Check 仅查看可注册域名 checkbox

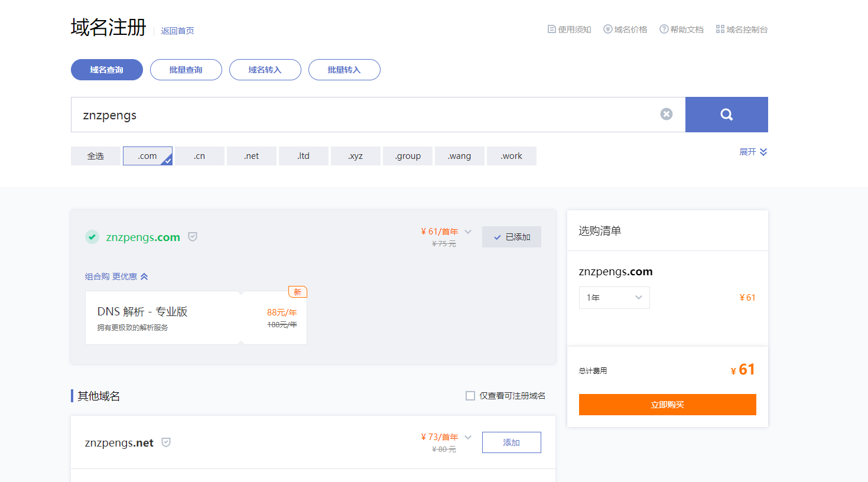tap(470, 396)
